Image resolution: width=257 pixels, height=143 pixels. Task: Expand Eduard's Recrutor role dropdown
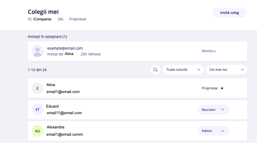pos(213,110)
